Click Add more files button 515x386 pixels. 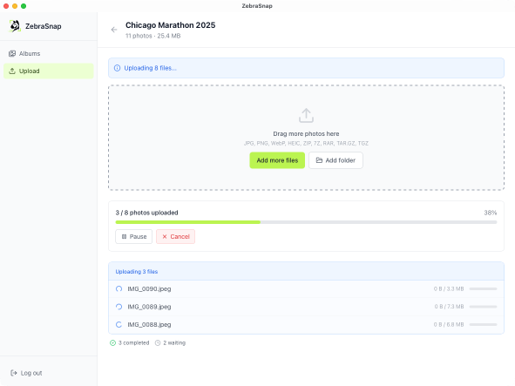(x=277, y=160)
